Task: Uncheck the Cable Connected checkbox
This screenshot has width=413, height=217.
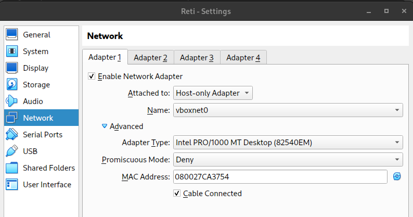Action: coord(177,194)
